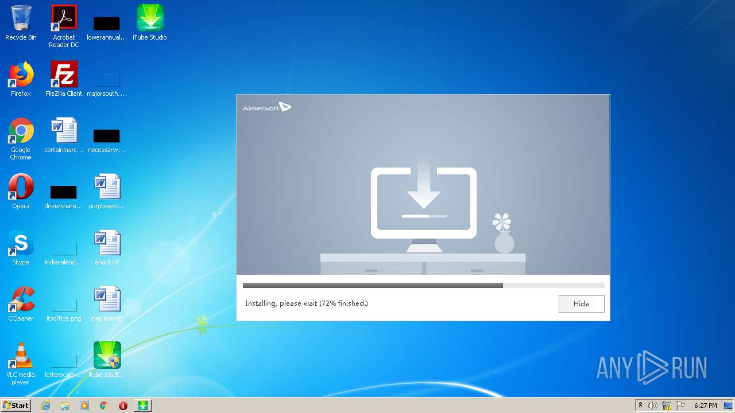Viewport: 735px width, 413px height.
Task: Click the taskbar clock 6:27 PM
Action: [705, 406]
